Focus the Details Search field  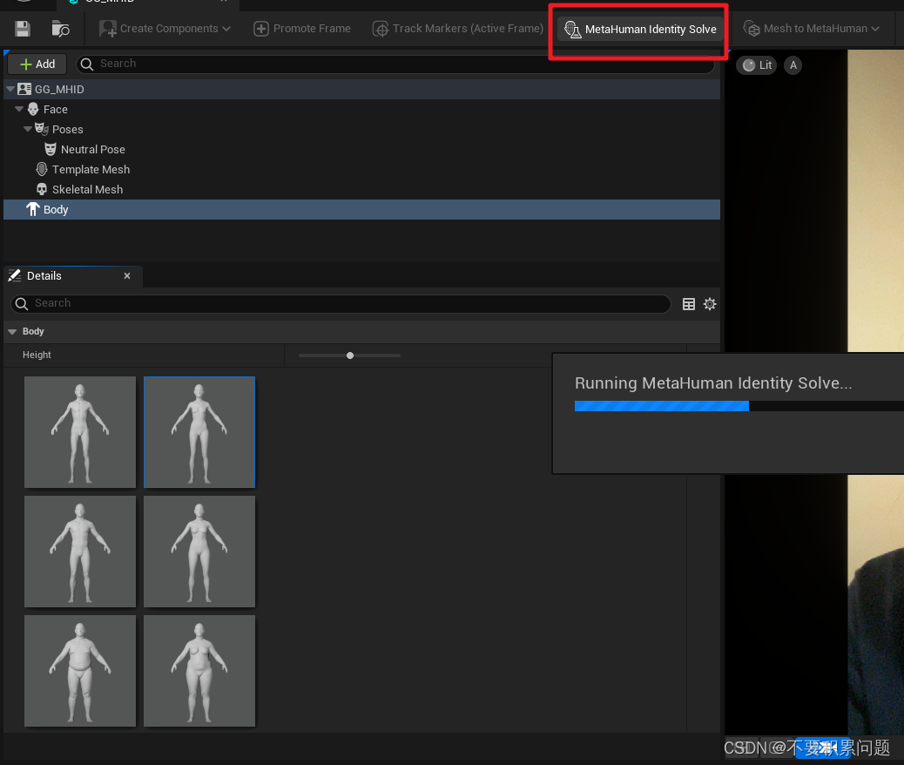(341, 303)
